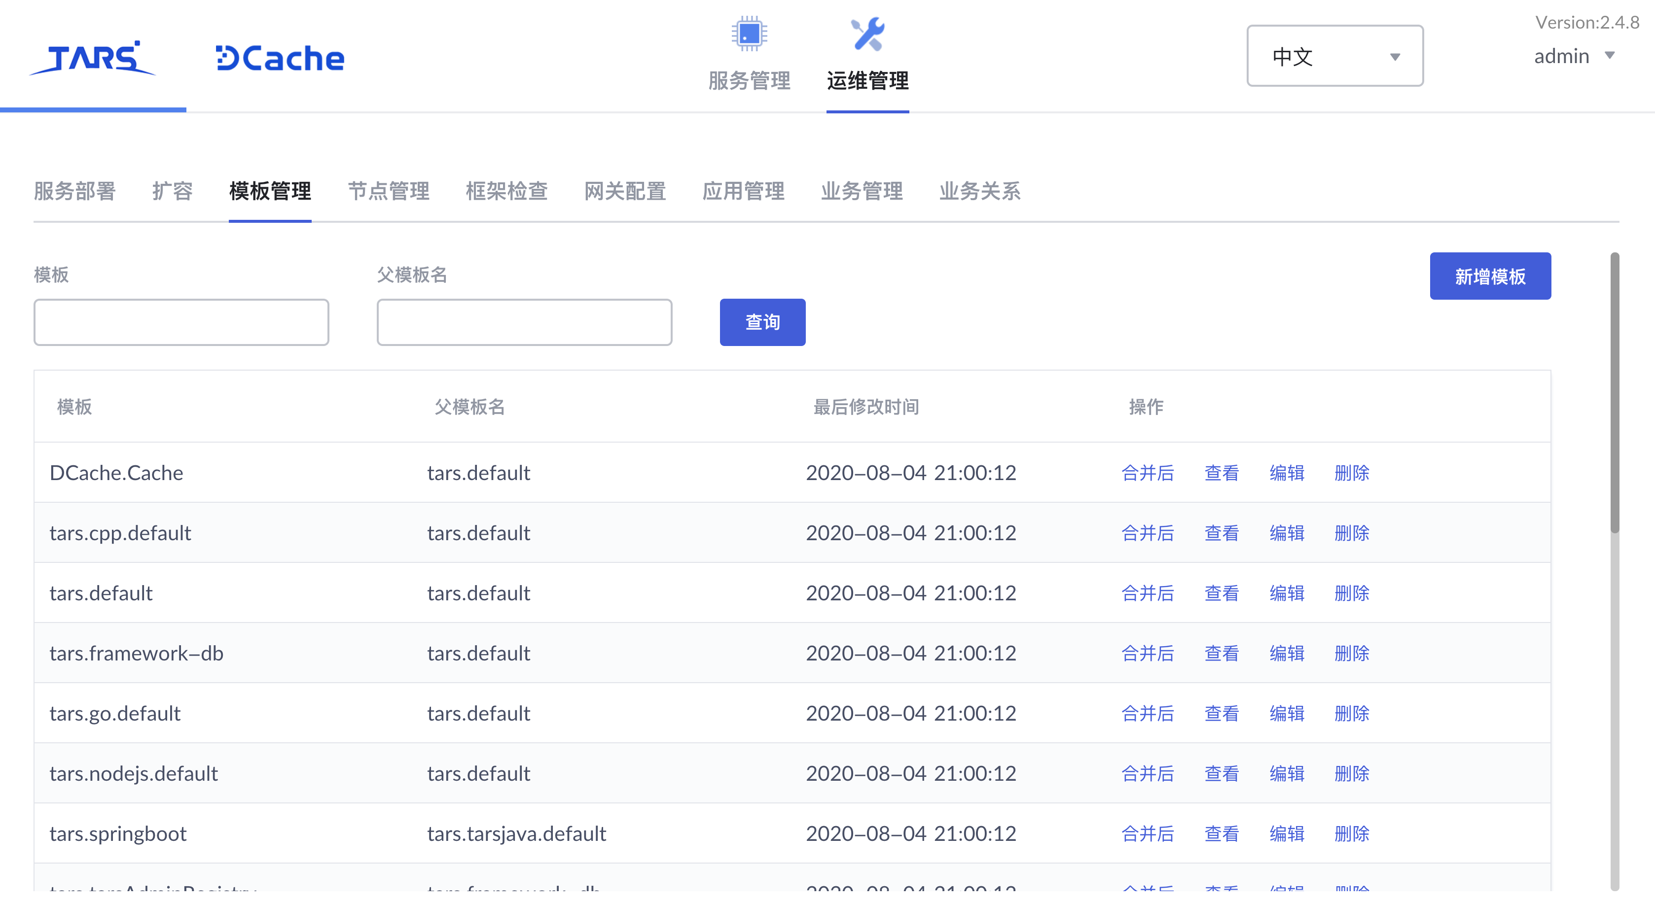Open the 网关配置 tab
Screen dimensions: 1655x902
624,191
